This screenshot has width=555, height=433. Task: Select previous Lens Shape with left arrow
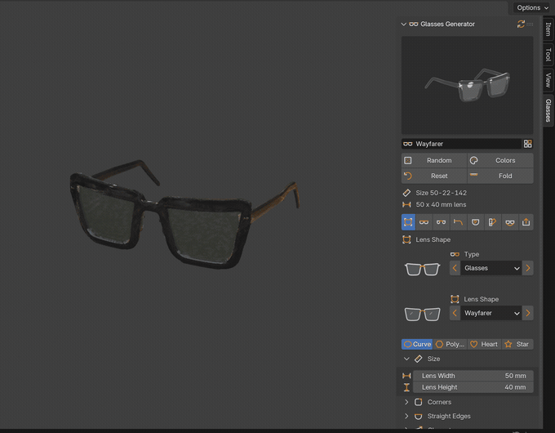[455, 313]
